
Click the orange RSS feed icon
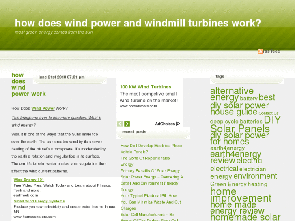(x=260, y=51)
